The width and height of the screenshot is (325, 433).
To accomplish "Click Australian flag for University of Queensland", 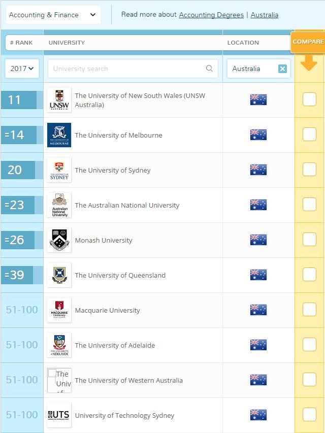I will pyautogui.click(x=258, y=275).
